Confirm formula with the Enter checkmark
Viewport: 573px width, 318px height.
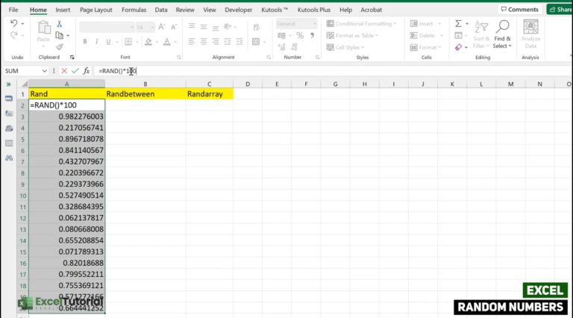pos(75,71)
